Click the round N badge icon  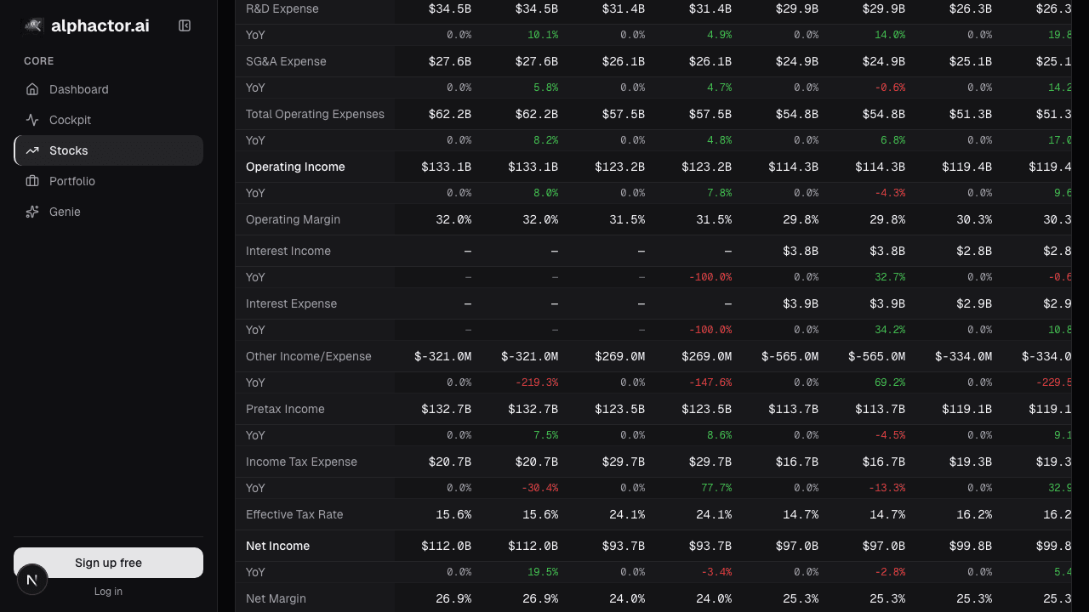(x=32, y=580)
